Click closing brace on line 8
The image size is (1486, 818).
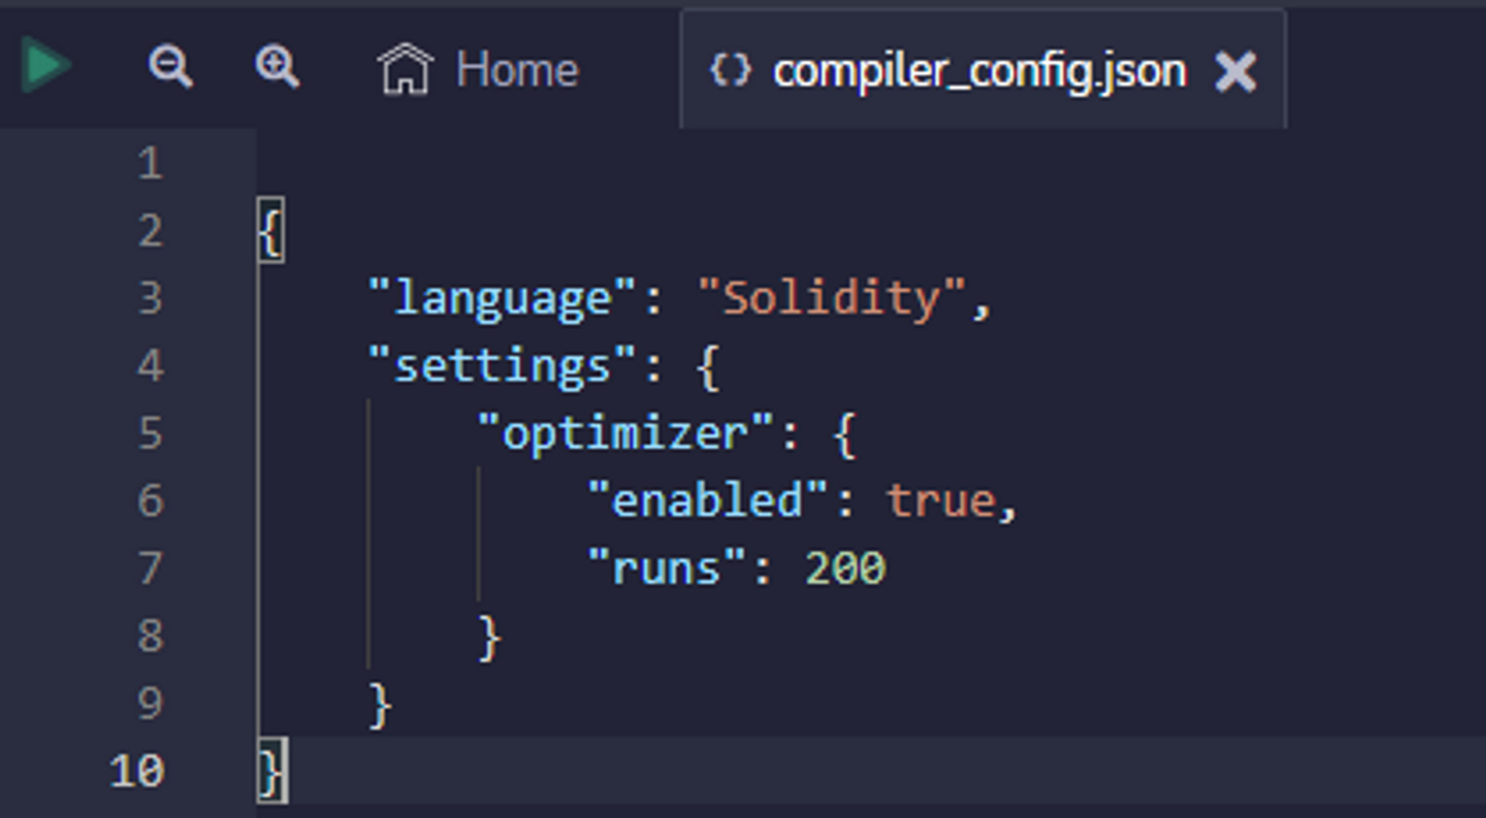point(489,637)
